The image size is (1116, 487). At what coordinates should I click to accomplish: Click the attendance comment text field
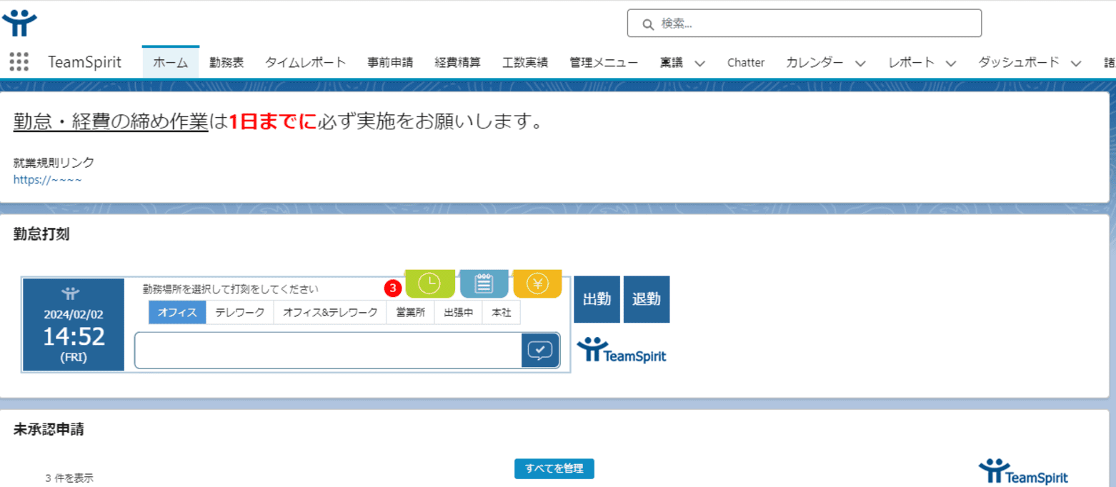click(328, 351)
